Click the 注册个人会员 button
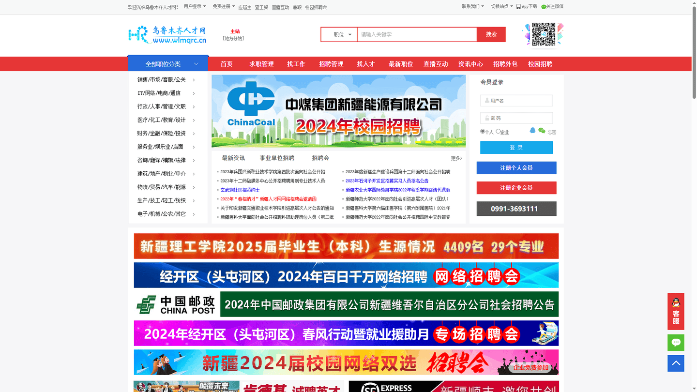This screenshot has width=697, height=392. 516,168
